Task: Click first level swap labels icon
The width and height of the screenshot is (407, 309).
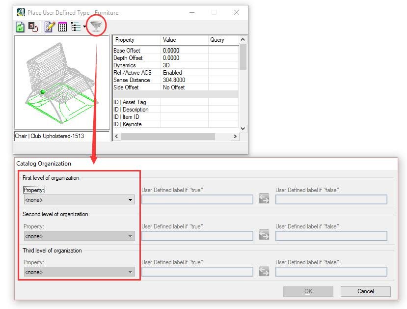Action: click(x=264, y=198)
